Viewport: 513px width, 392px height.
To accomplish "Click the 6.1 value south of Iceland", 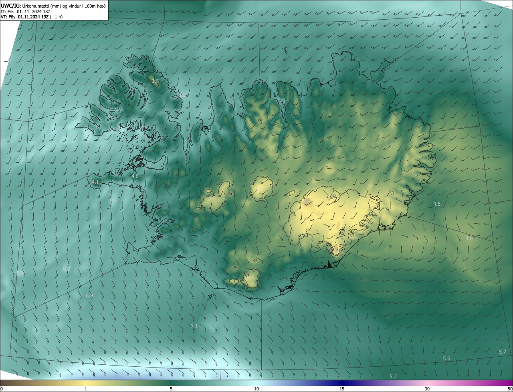I will coord(194,326).
